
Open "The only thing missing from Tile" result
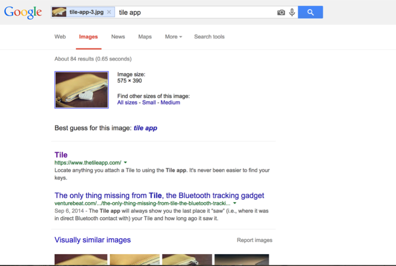159,195
